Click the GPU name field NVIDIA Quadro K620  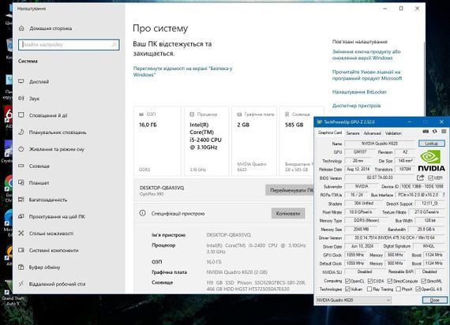(x=380, y=143)
